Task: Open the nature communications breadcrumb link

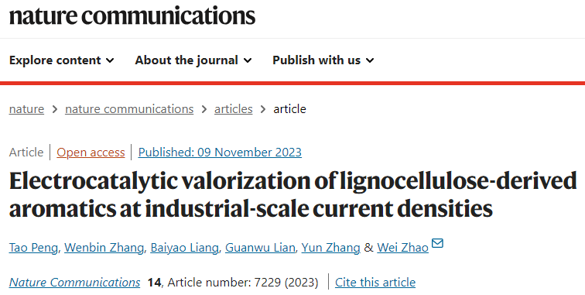Action: pyautogui.click(x=129, y=109)
